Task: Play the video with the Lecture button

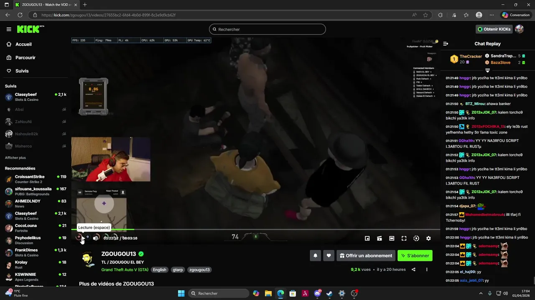Action: 82,238
